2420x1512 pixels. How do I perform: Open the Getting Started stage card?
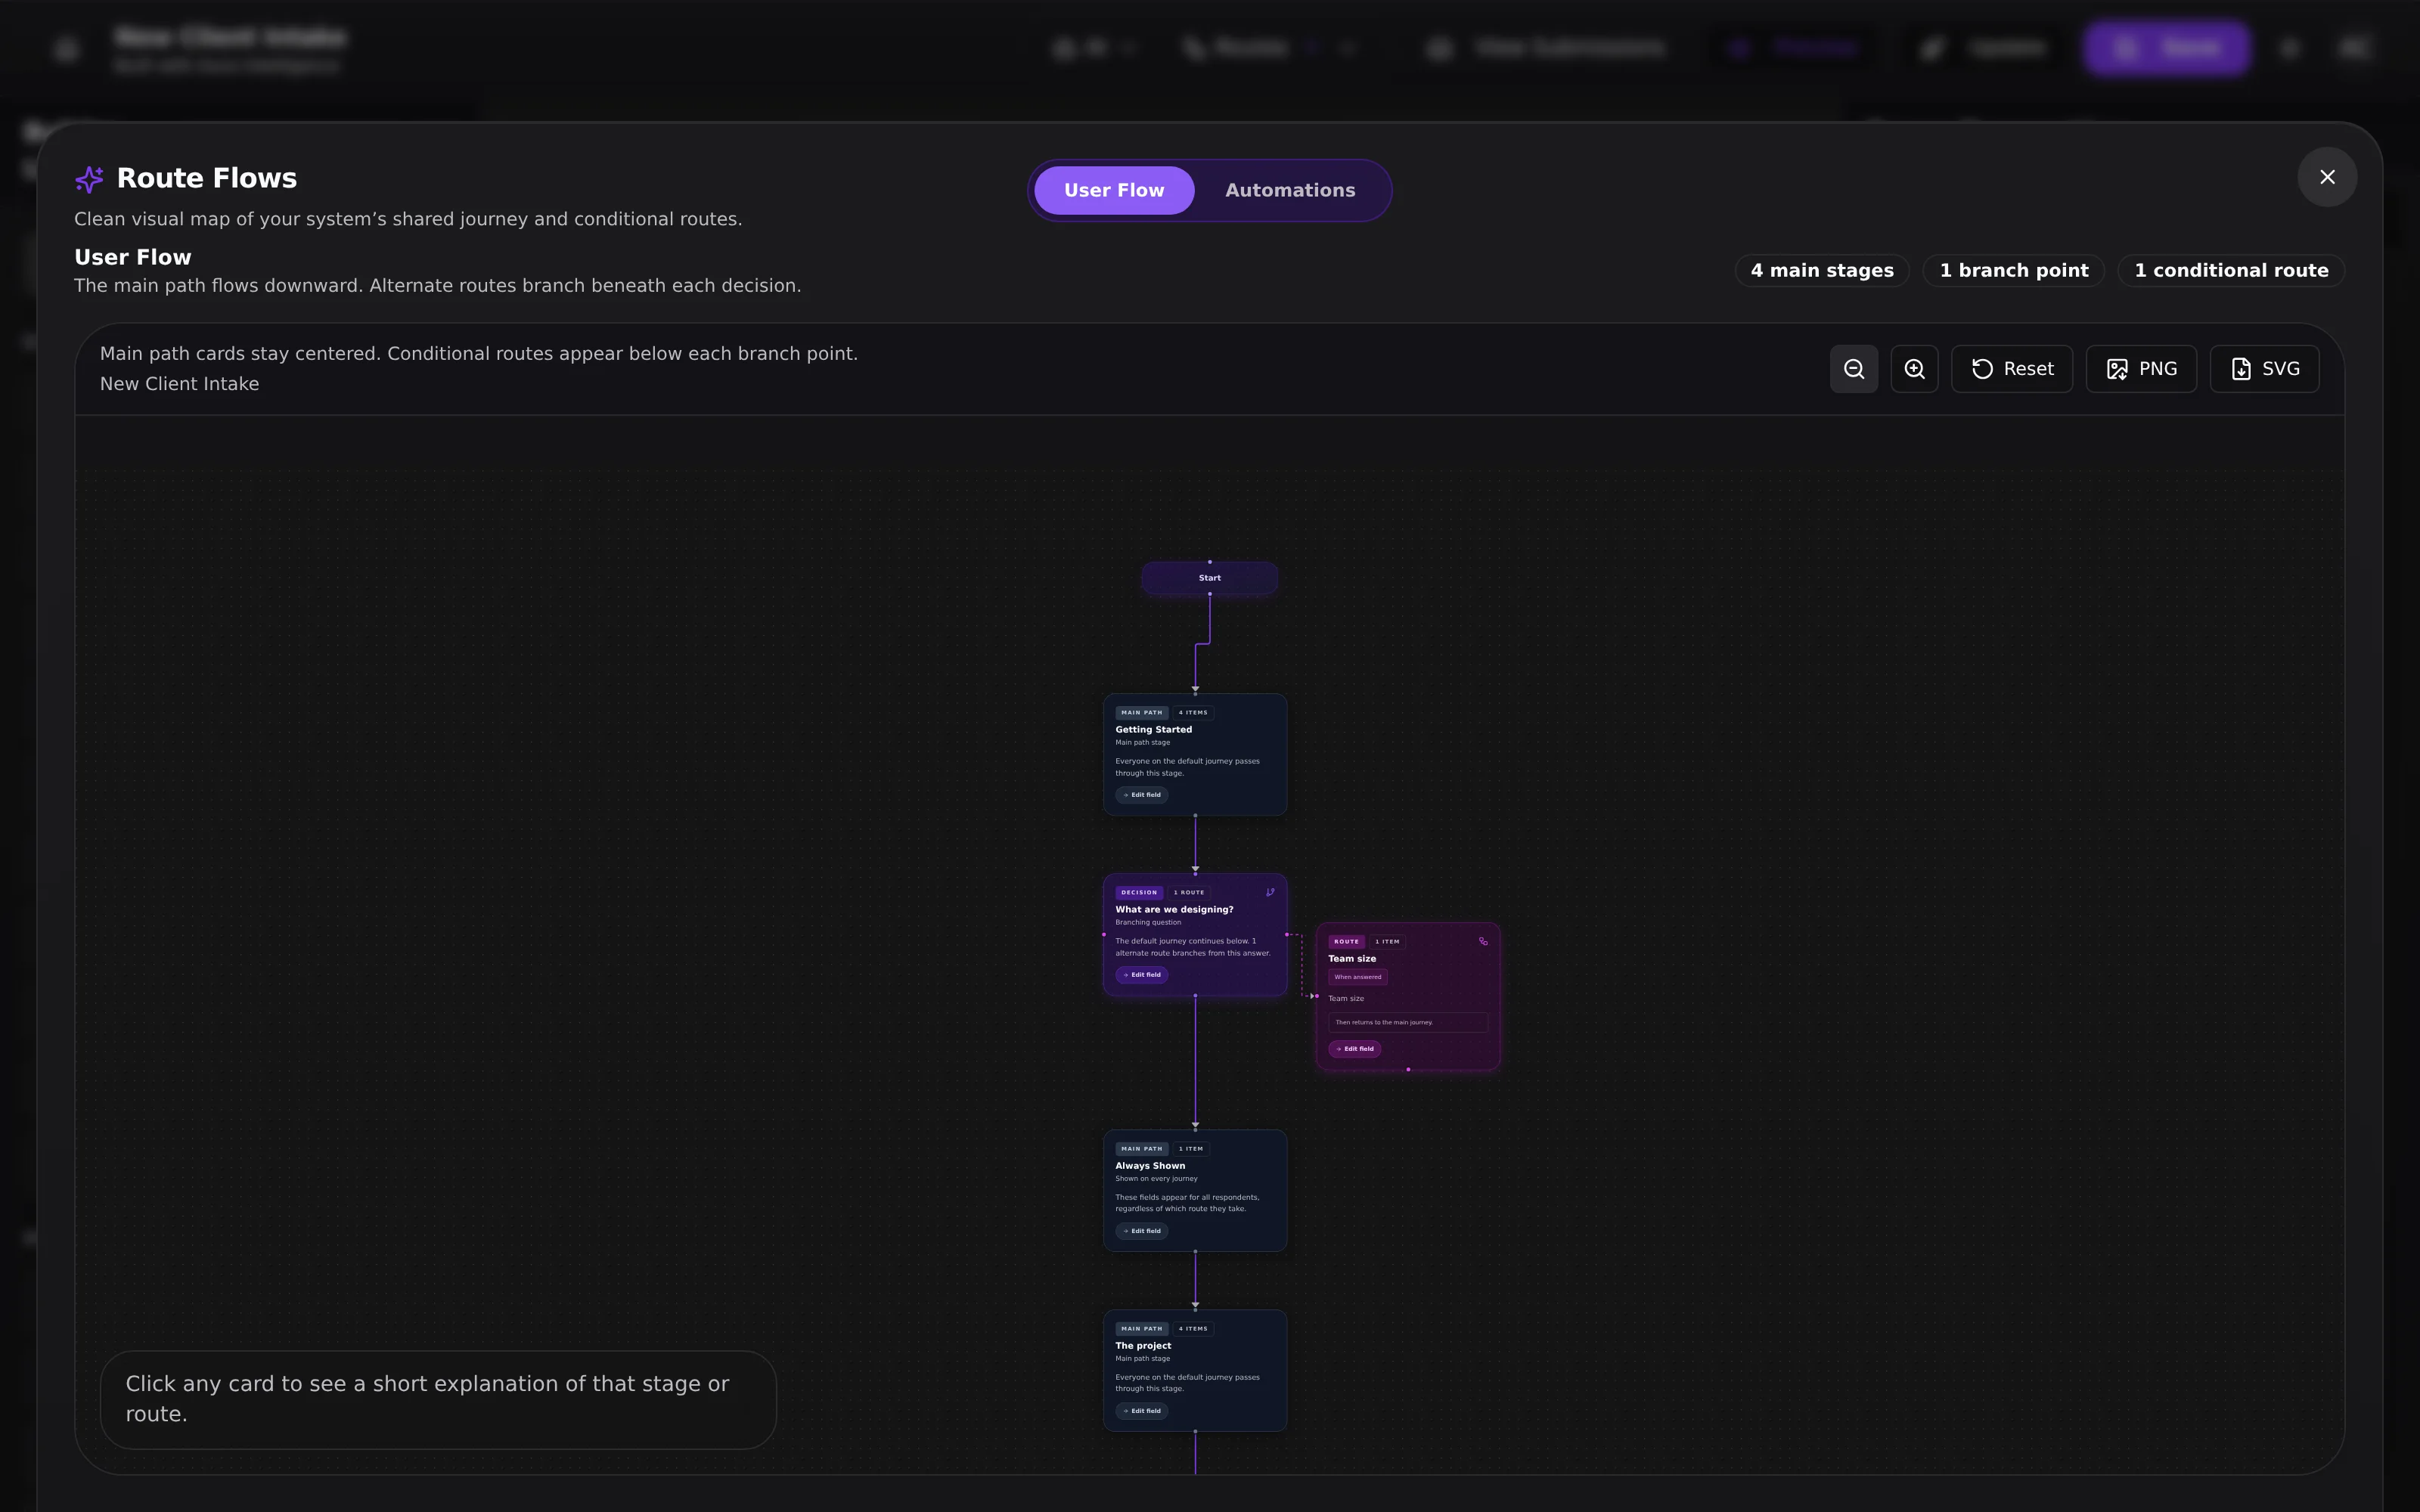1194,754
